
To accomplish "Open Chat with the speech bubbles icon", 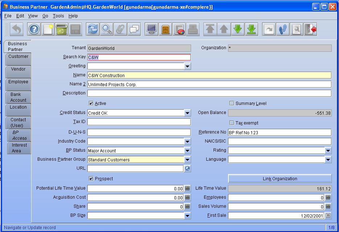I will [x=134, y=29].
